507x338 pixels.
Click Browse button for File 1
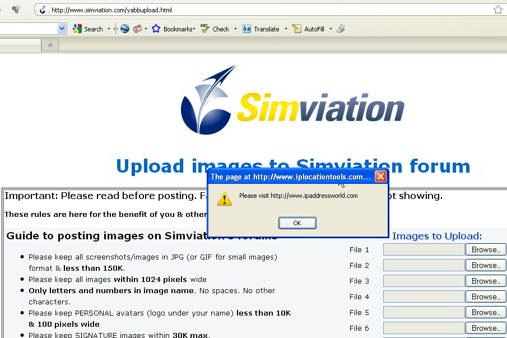pyautogui.click(x=485, y=250)
